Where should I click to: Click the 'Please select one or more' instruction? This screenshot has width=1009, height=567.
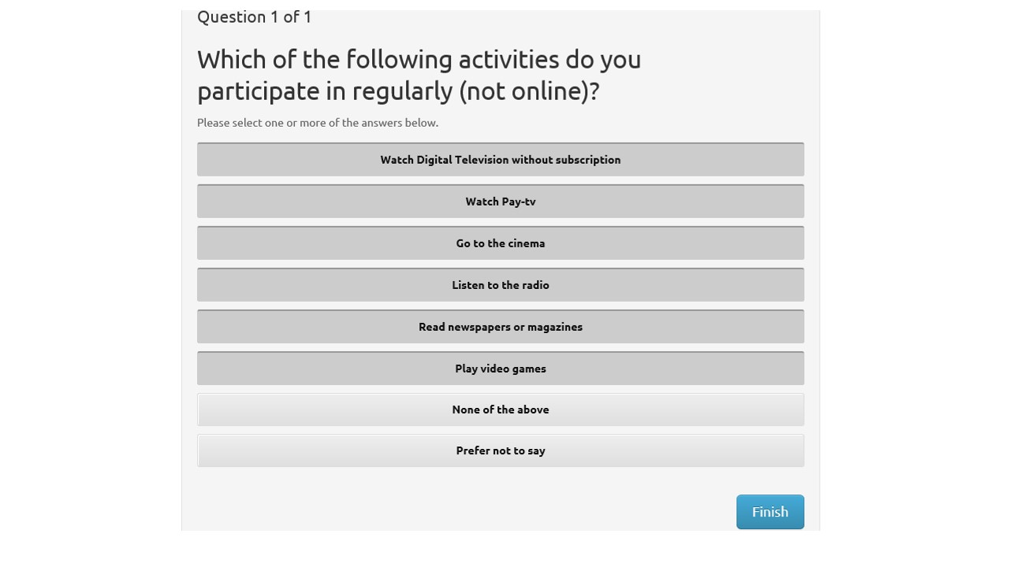click(318, 123)
